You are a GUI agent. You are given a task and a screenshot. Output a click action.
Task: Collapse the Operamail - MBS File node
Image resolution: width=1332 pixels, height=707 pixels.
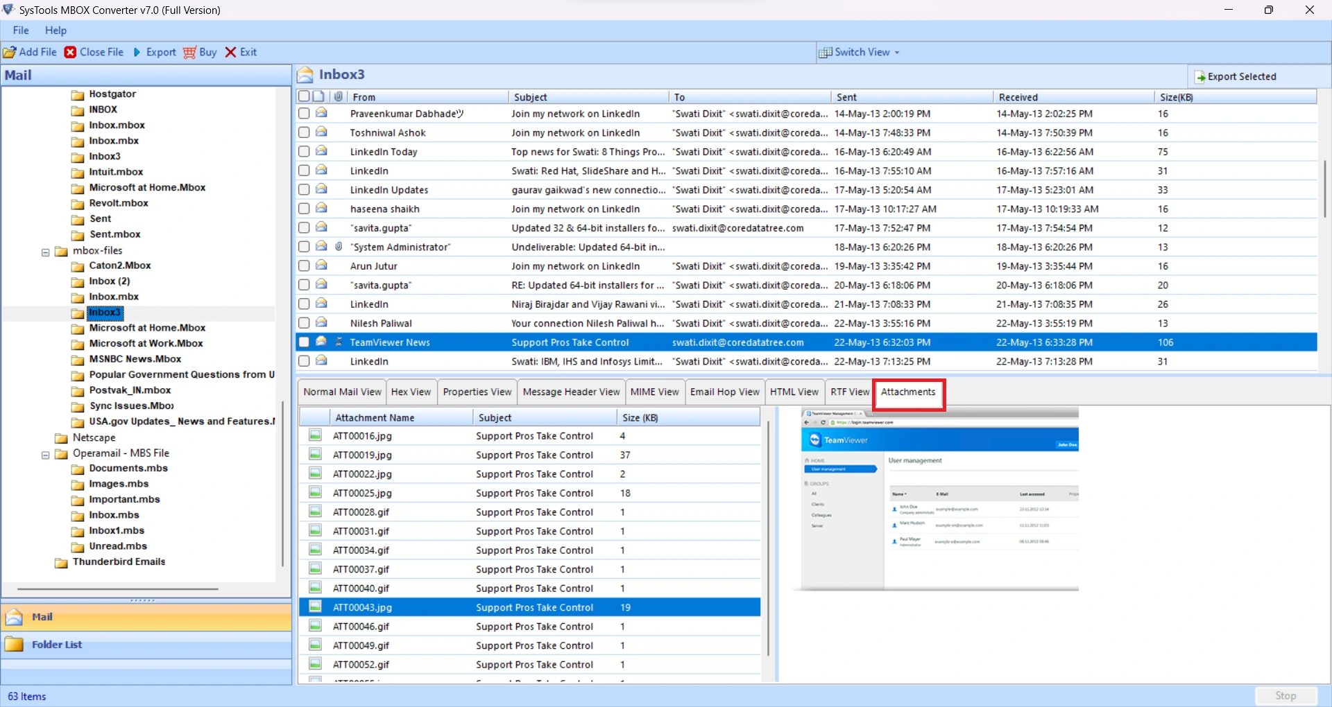(46, 455)
